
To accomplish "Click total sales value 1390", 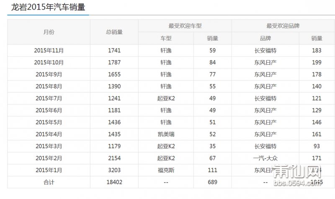I will pyautogui.click(x=114, y=86).
